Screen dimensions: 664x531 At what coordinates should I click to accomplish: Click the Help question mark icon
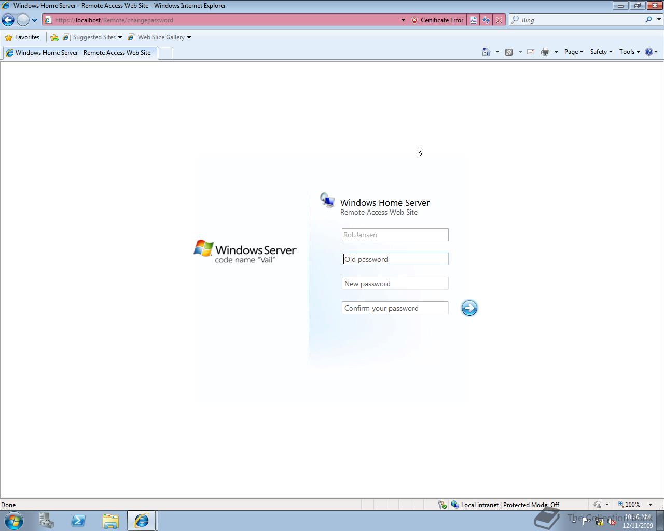651,52
